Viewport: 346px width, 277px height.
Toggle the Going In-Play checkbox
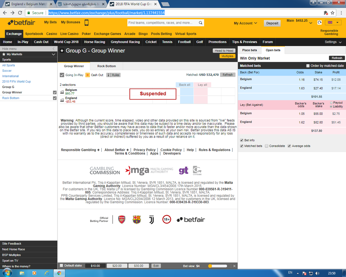[62, 75]
